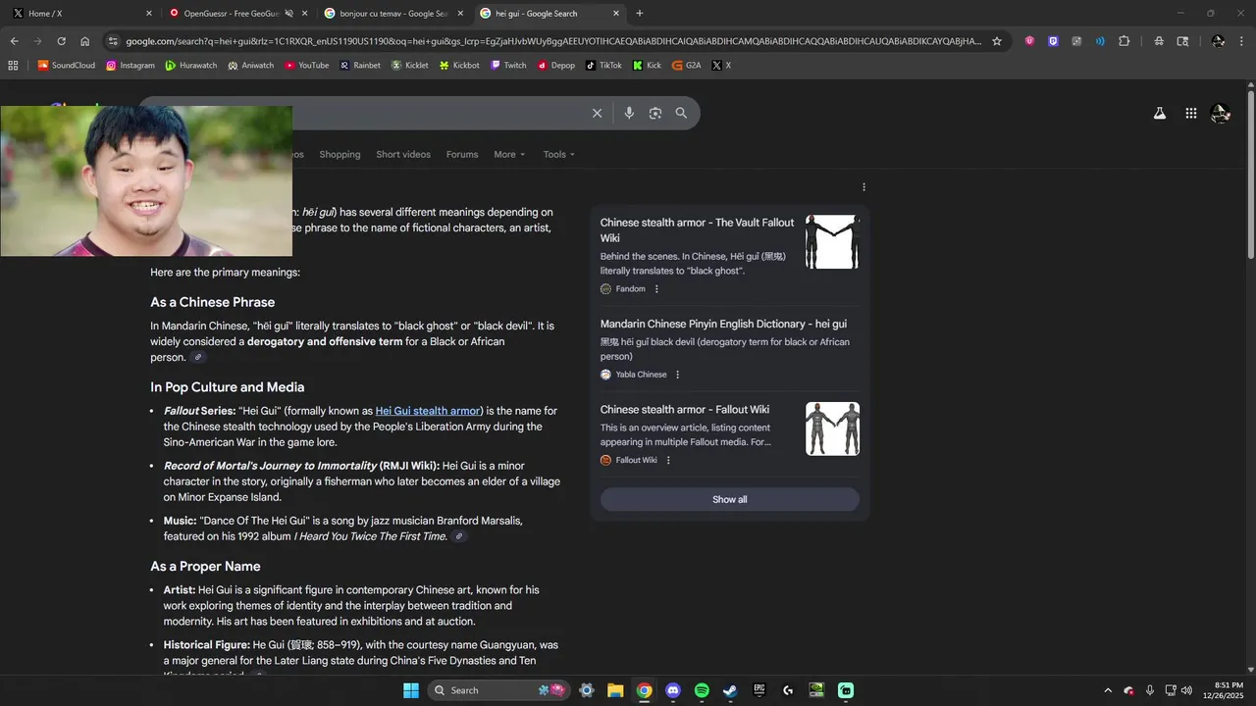Click the purple Twitch extension icon
The image size is (1256, 706).
coord(1053,41)
